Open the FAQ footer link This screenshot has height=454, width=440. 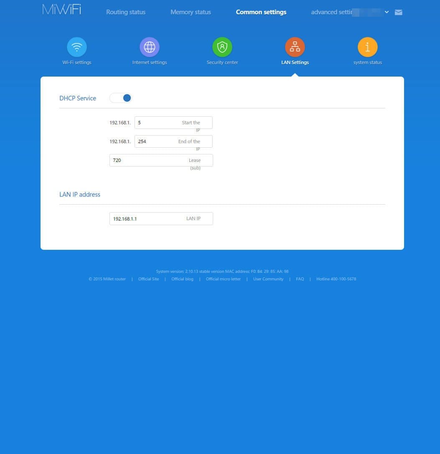point(300,279)
